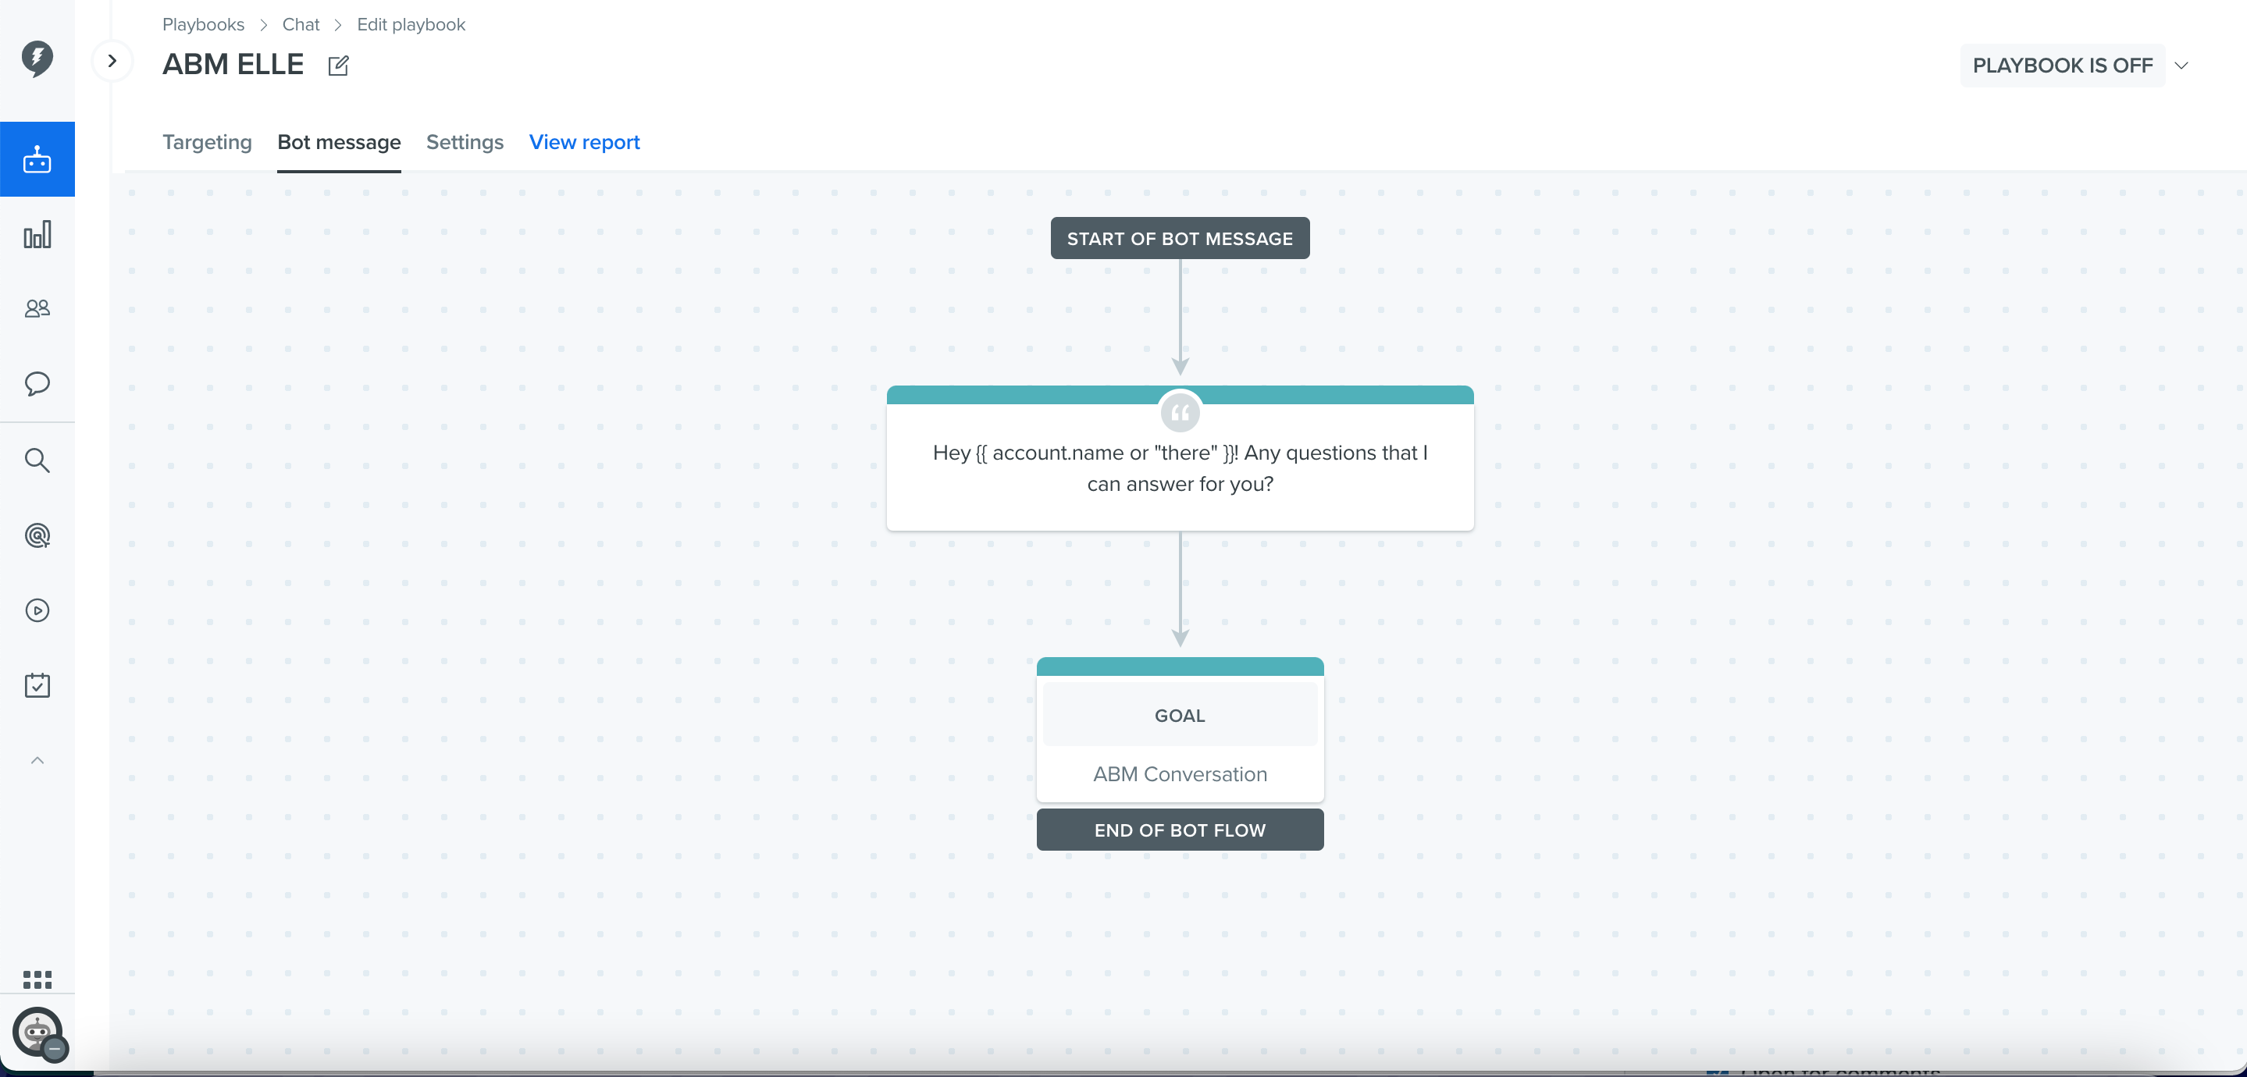Open the Contacts people icon
The height and width of the screenshot is (1077, 2247).
(x=37, y=309)
